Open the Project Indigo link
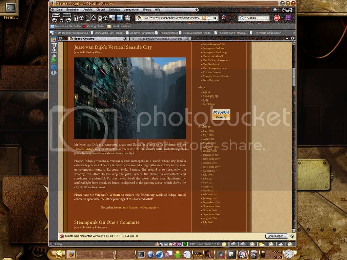This screenshot has height=260, width=347. click(x=84, y=149)
